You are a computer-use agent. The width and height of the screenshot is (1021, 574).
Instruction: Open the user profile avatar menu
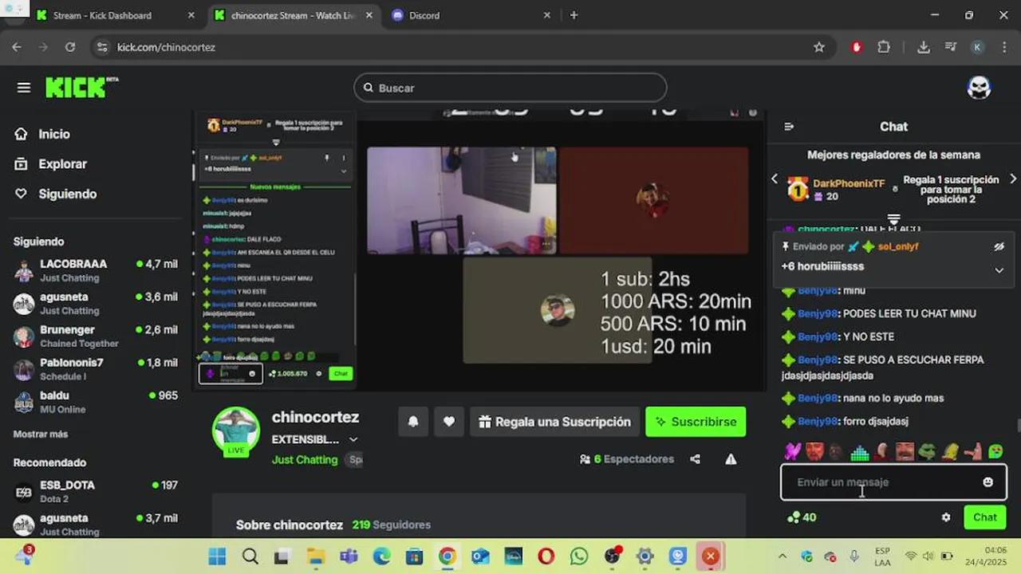pyautogui.click(x=979, y=88)
